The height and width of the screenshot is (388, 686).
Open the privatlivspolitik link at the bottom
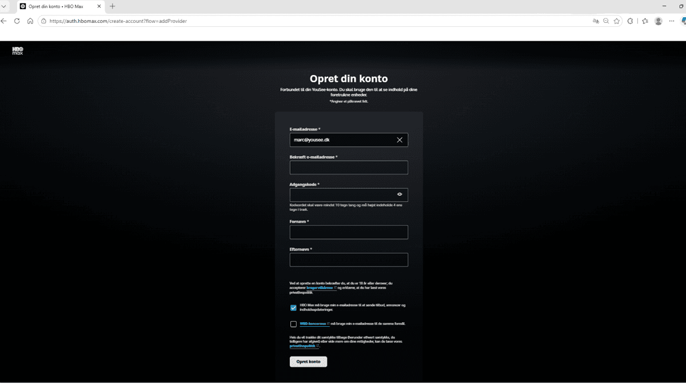[x=303, y=346]
